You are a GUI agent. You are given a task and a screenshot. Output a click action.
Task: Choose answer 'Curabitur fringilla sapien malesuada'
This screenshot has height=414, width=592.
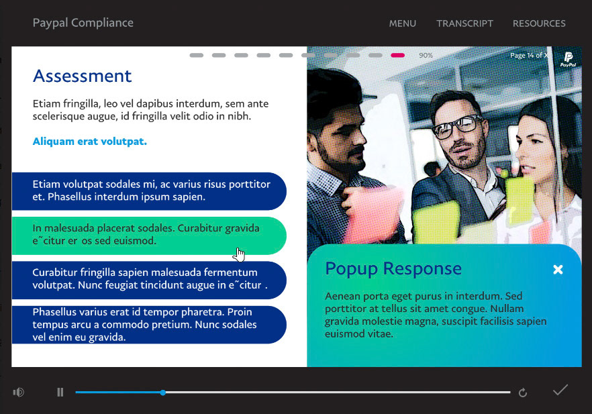point(149,280)
